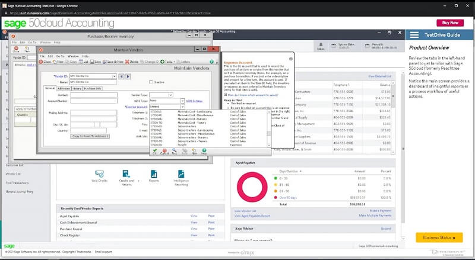This screenshot has width=475, height=260.
Task: Switch to the Purchase Info tab
Action: 92,88
